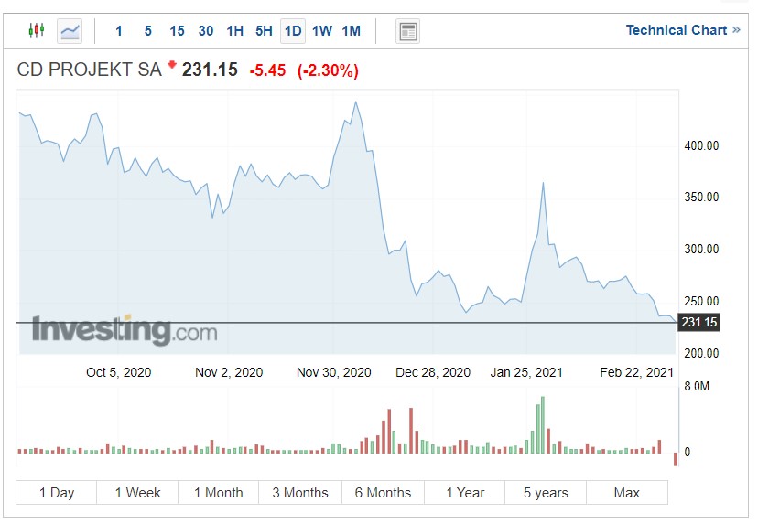
Task: Select the 1M interval
Action: click(x=352, y=31)
